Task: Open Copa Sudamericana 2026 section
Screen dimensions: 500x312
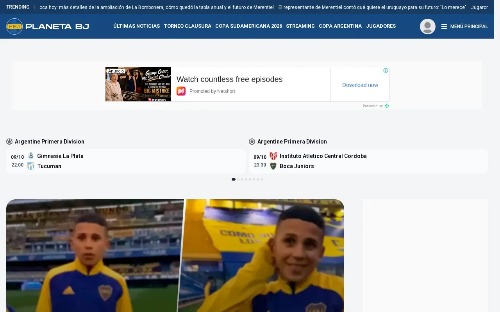Action: 248,26
